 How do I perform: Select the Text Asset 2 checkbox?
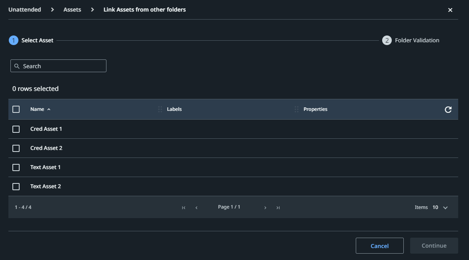pos(16,186)
